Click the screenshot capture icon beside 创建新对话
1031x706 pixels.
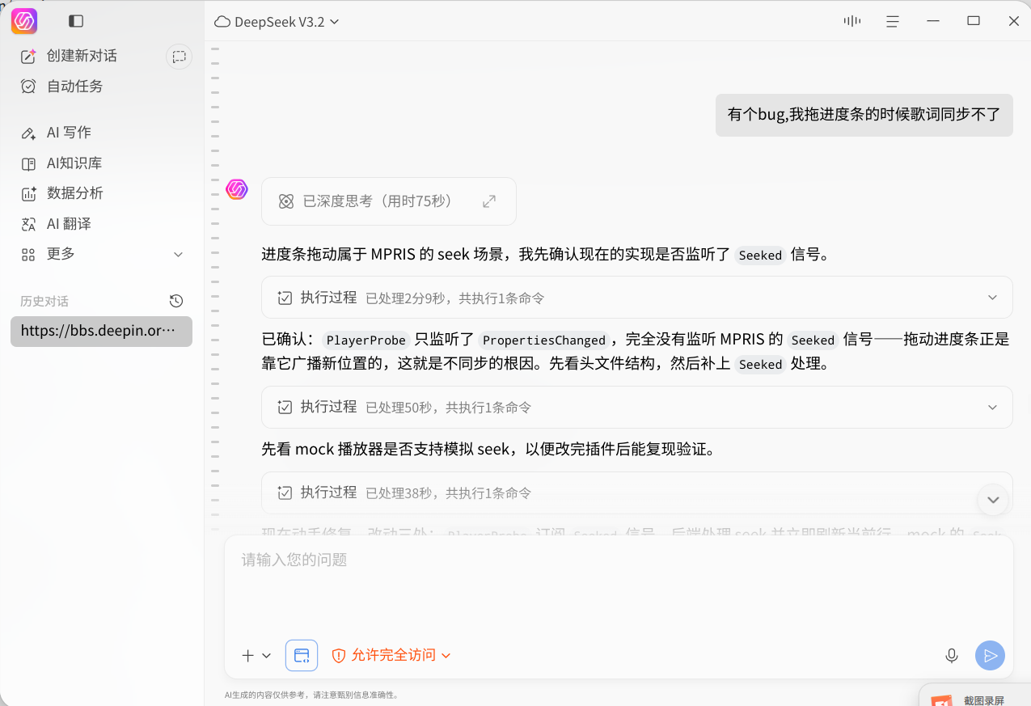point(179,57)
